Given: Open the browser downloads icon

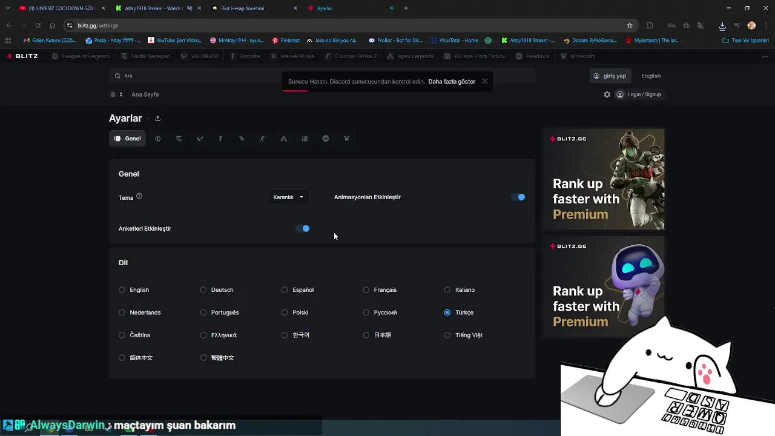Looking at the screenshot, I should coord(722,25).
